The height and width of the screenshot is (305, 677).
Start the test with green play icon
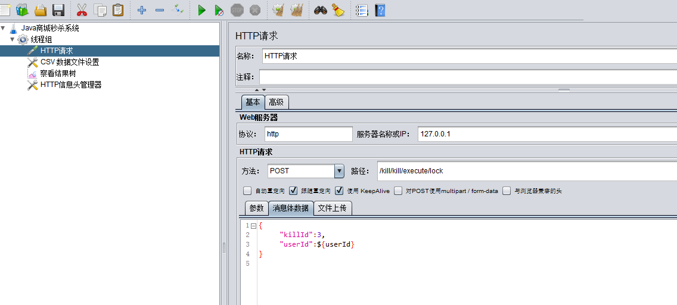[201, 10]
